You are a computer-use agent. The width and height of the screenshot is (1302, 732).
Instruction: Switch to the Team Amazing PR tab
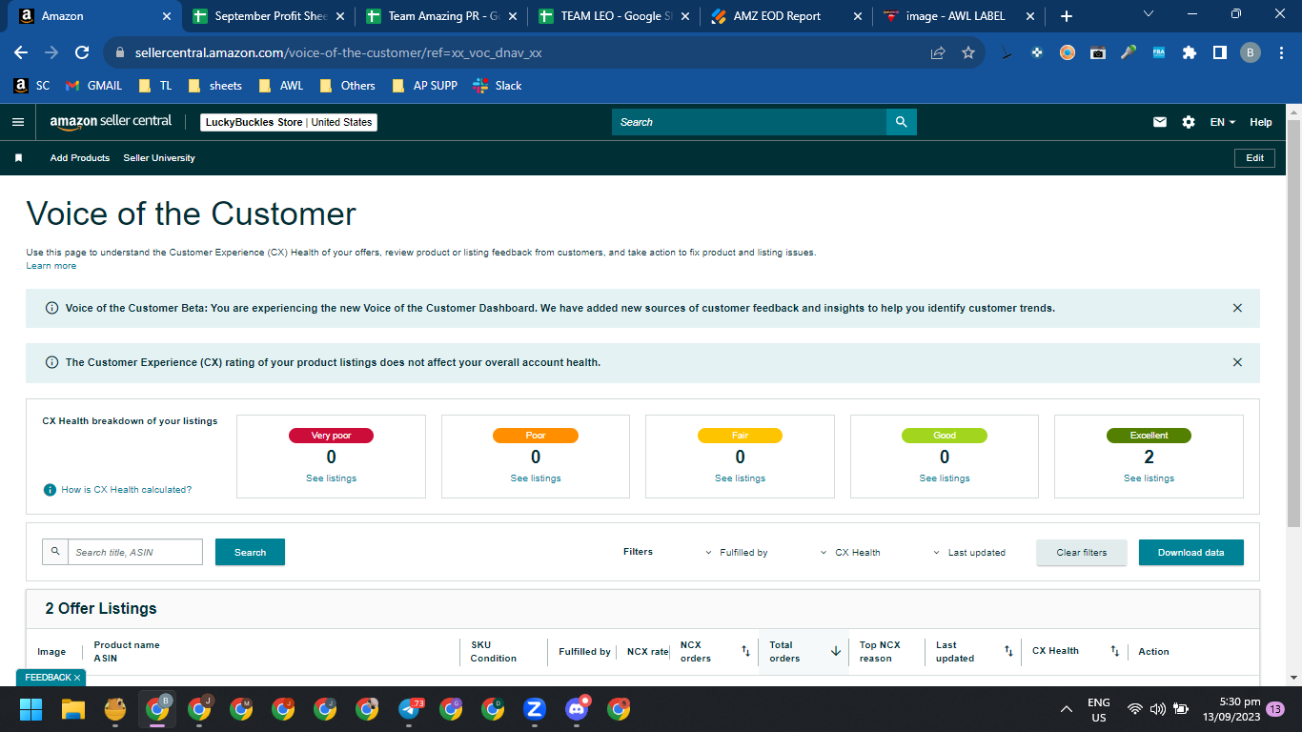(440, 16)
